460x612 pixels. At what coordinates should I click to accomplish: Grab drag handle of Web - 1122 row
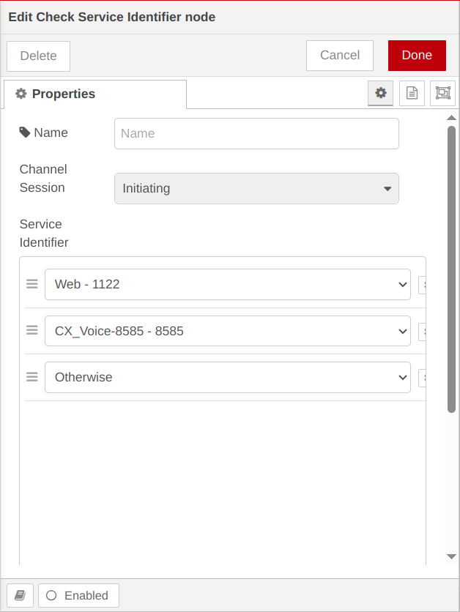pos(32,284)
